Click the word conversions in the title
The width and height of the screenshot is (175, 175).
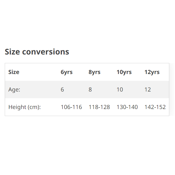click(x=45, y=52)
